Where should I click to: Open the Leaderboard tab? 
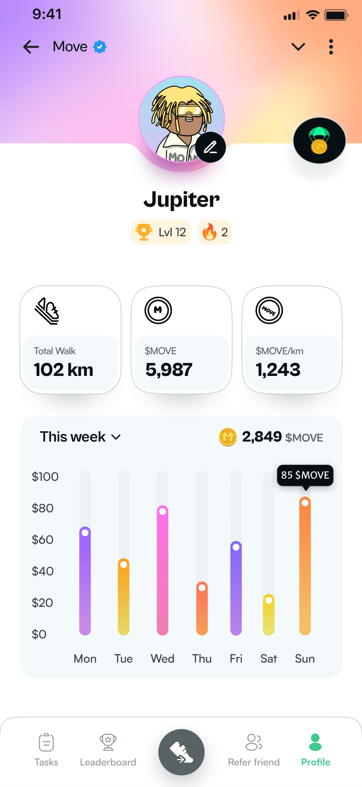tap(108, 750)
